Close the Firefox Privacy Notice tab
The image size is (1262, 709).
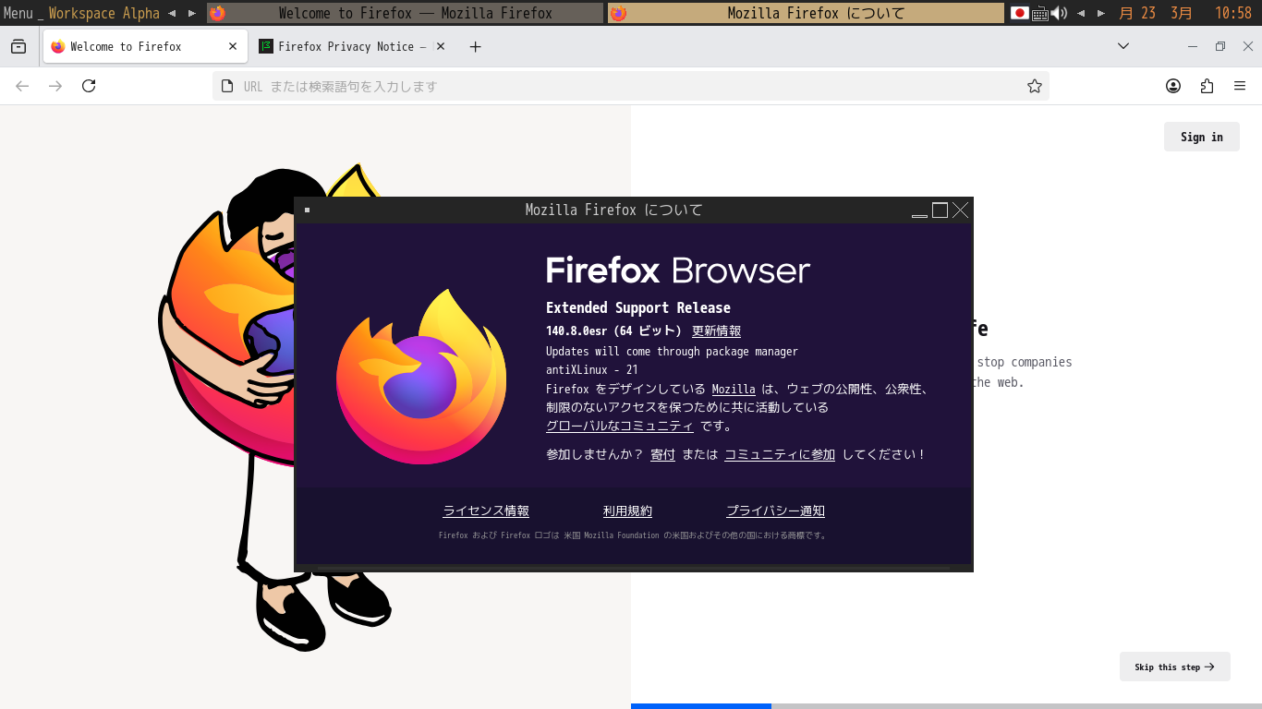[441, 46]
